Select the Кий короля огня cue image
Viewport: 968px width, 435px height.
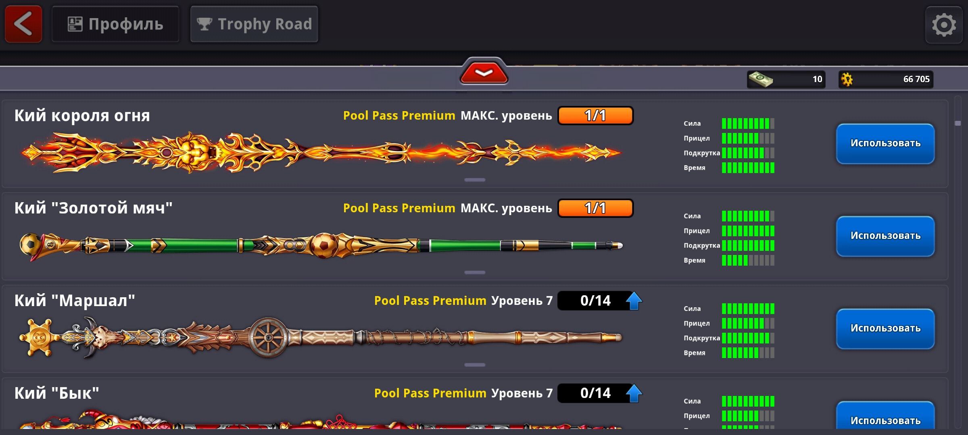click(x=321, y=153)
